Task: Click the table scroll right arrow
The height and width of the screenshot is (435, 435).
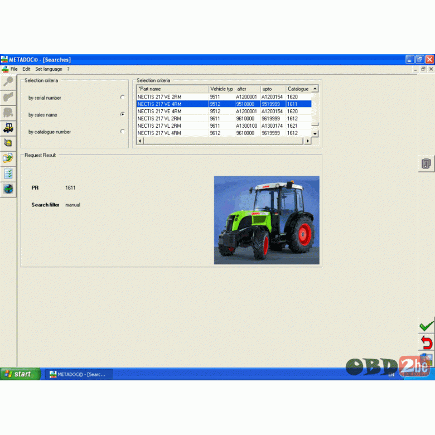Action: pyautogui.click(x=308, y=141)
